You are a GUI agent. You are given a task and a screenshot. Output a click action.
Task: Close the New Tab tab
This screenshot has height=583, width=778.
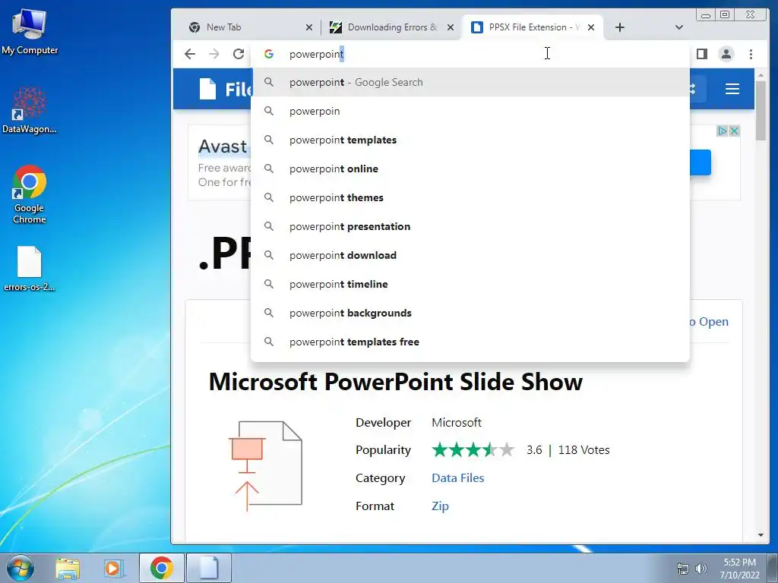[x=309, y=27]
